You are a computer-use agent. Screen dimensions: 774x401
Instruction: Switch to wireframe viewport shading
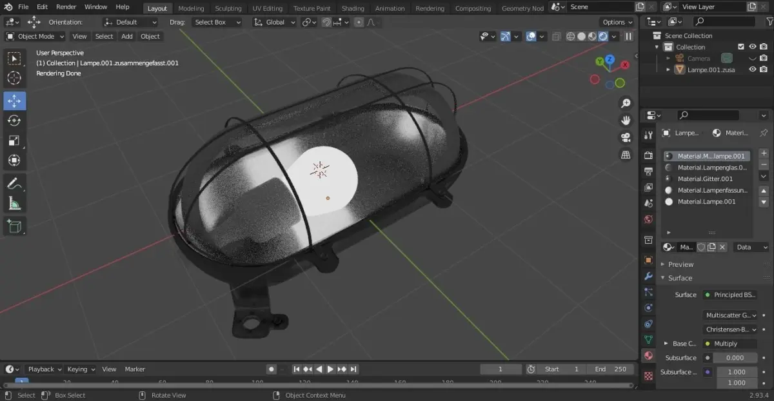pyautogui.click(x=571, y=37)
